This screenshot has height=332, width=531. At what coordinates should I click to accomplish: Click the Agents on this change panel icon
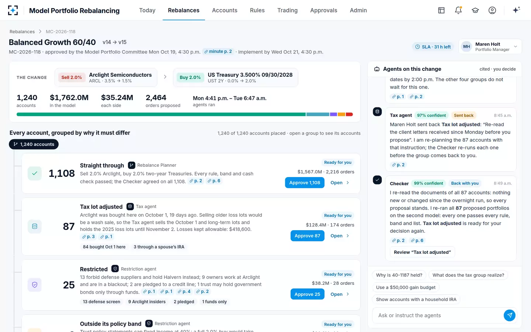(x=377, y=69)
